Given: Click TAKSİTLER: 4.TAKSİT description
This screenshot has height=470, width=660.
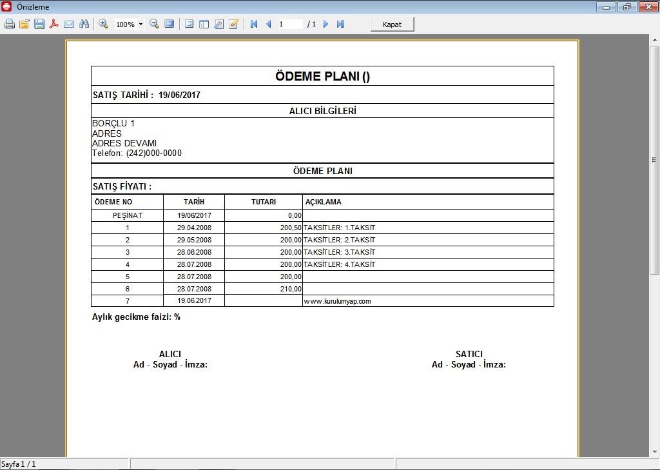Looking at the screenshot, I should pos(339,264).
